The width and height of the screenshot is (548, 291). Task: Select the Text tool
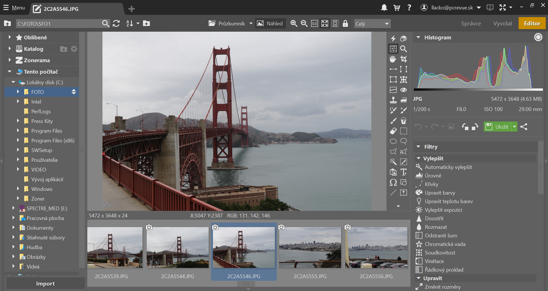point(404,172)
